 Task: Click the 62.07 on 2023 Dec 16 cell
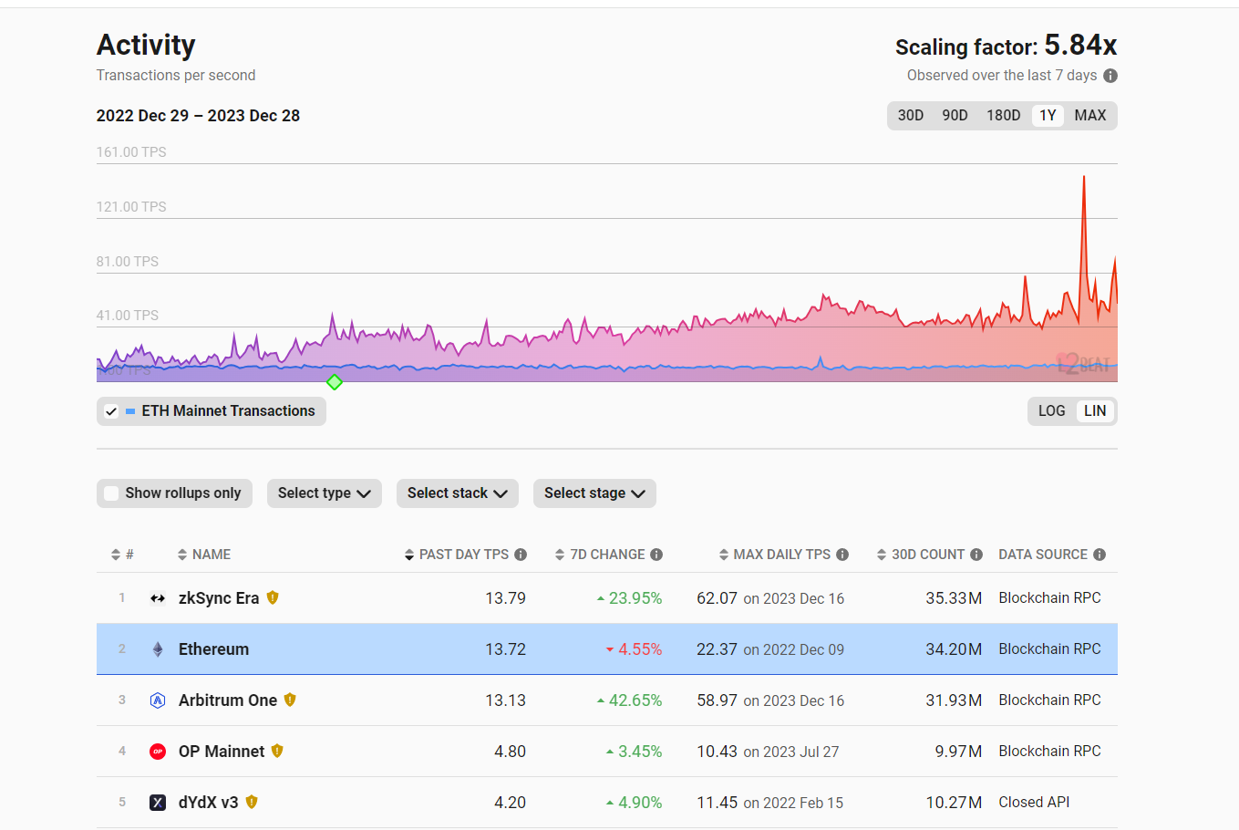[x=770, y=598]
